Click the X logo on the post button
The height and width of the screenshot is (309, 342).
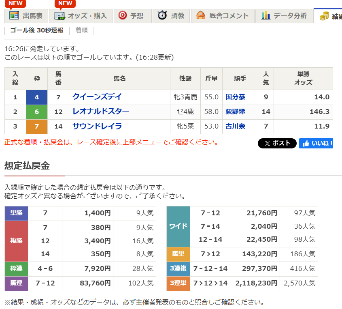(266, 143)
